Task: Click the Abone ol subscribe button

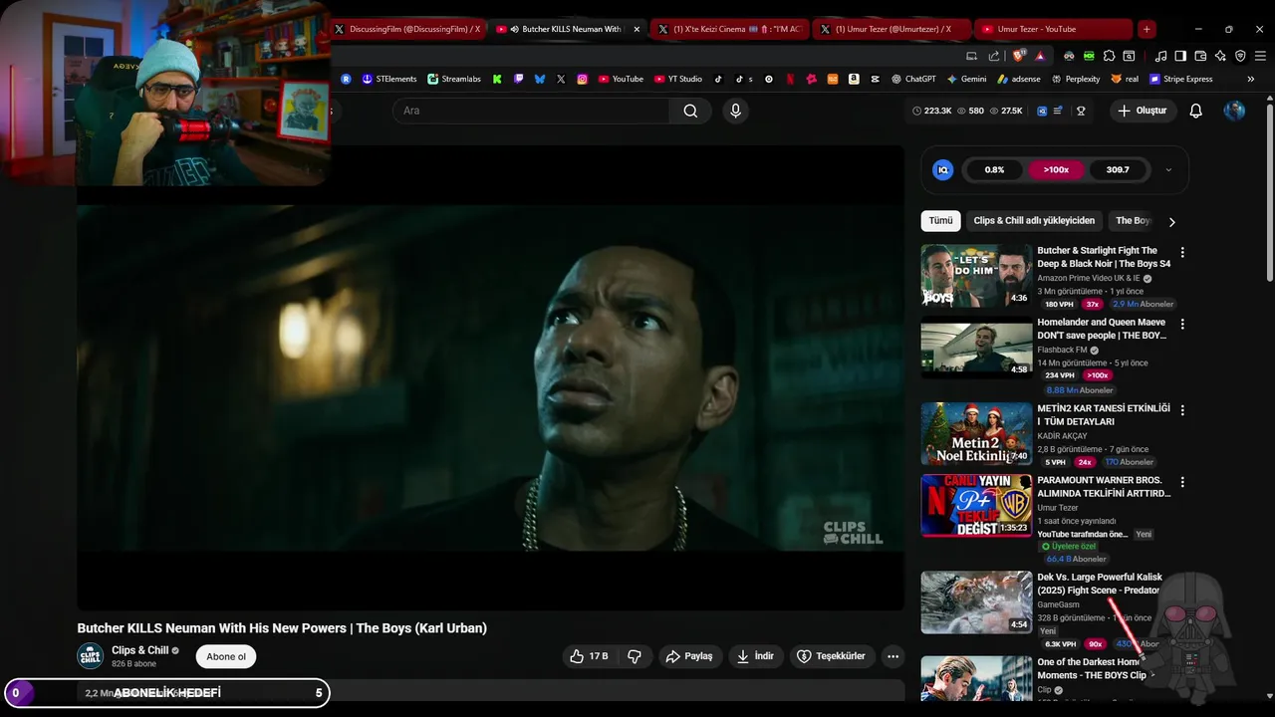Action: click(x=226, y=656)
